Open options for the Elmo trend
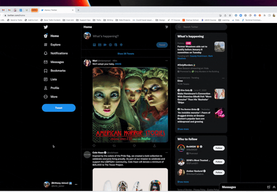The height and width of the screenshot is (192, 277). tap(223, 78)
